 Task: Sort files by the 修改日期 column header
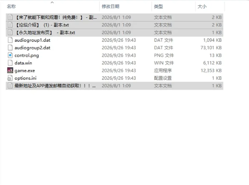[110, 6]
